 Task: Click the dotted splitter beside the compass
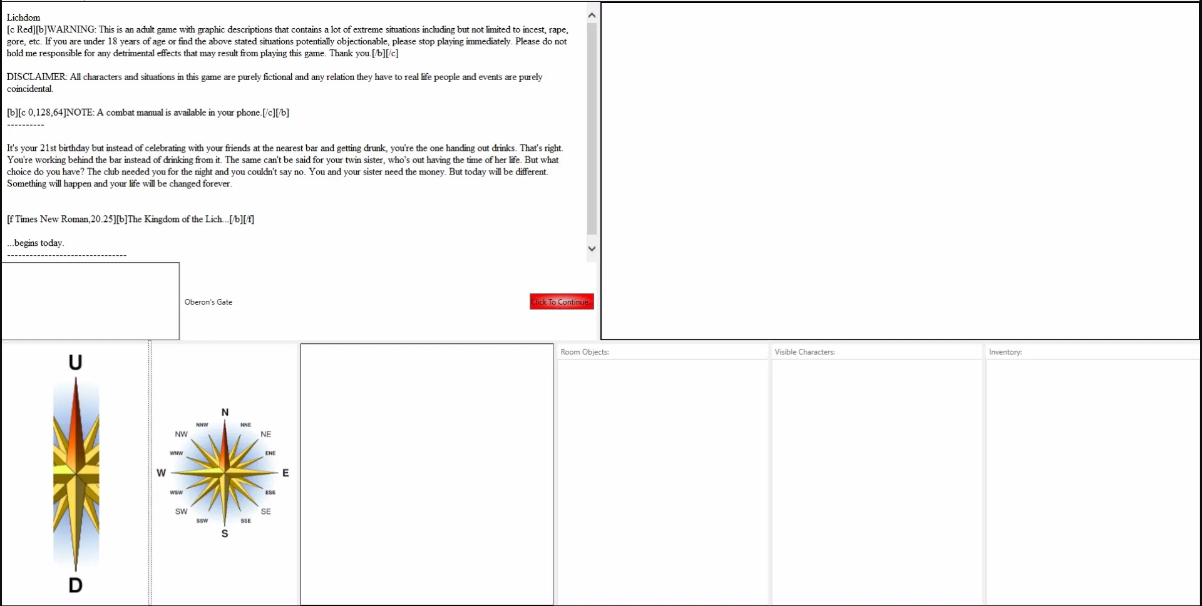pyautogui.click(x=150, y=473)
